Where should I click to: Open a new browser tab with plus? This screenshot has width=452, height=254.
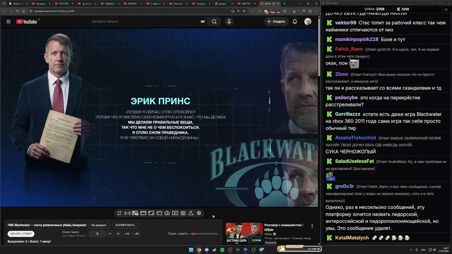[284, 4]
